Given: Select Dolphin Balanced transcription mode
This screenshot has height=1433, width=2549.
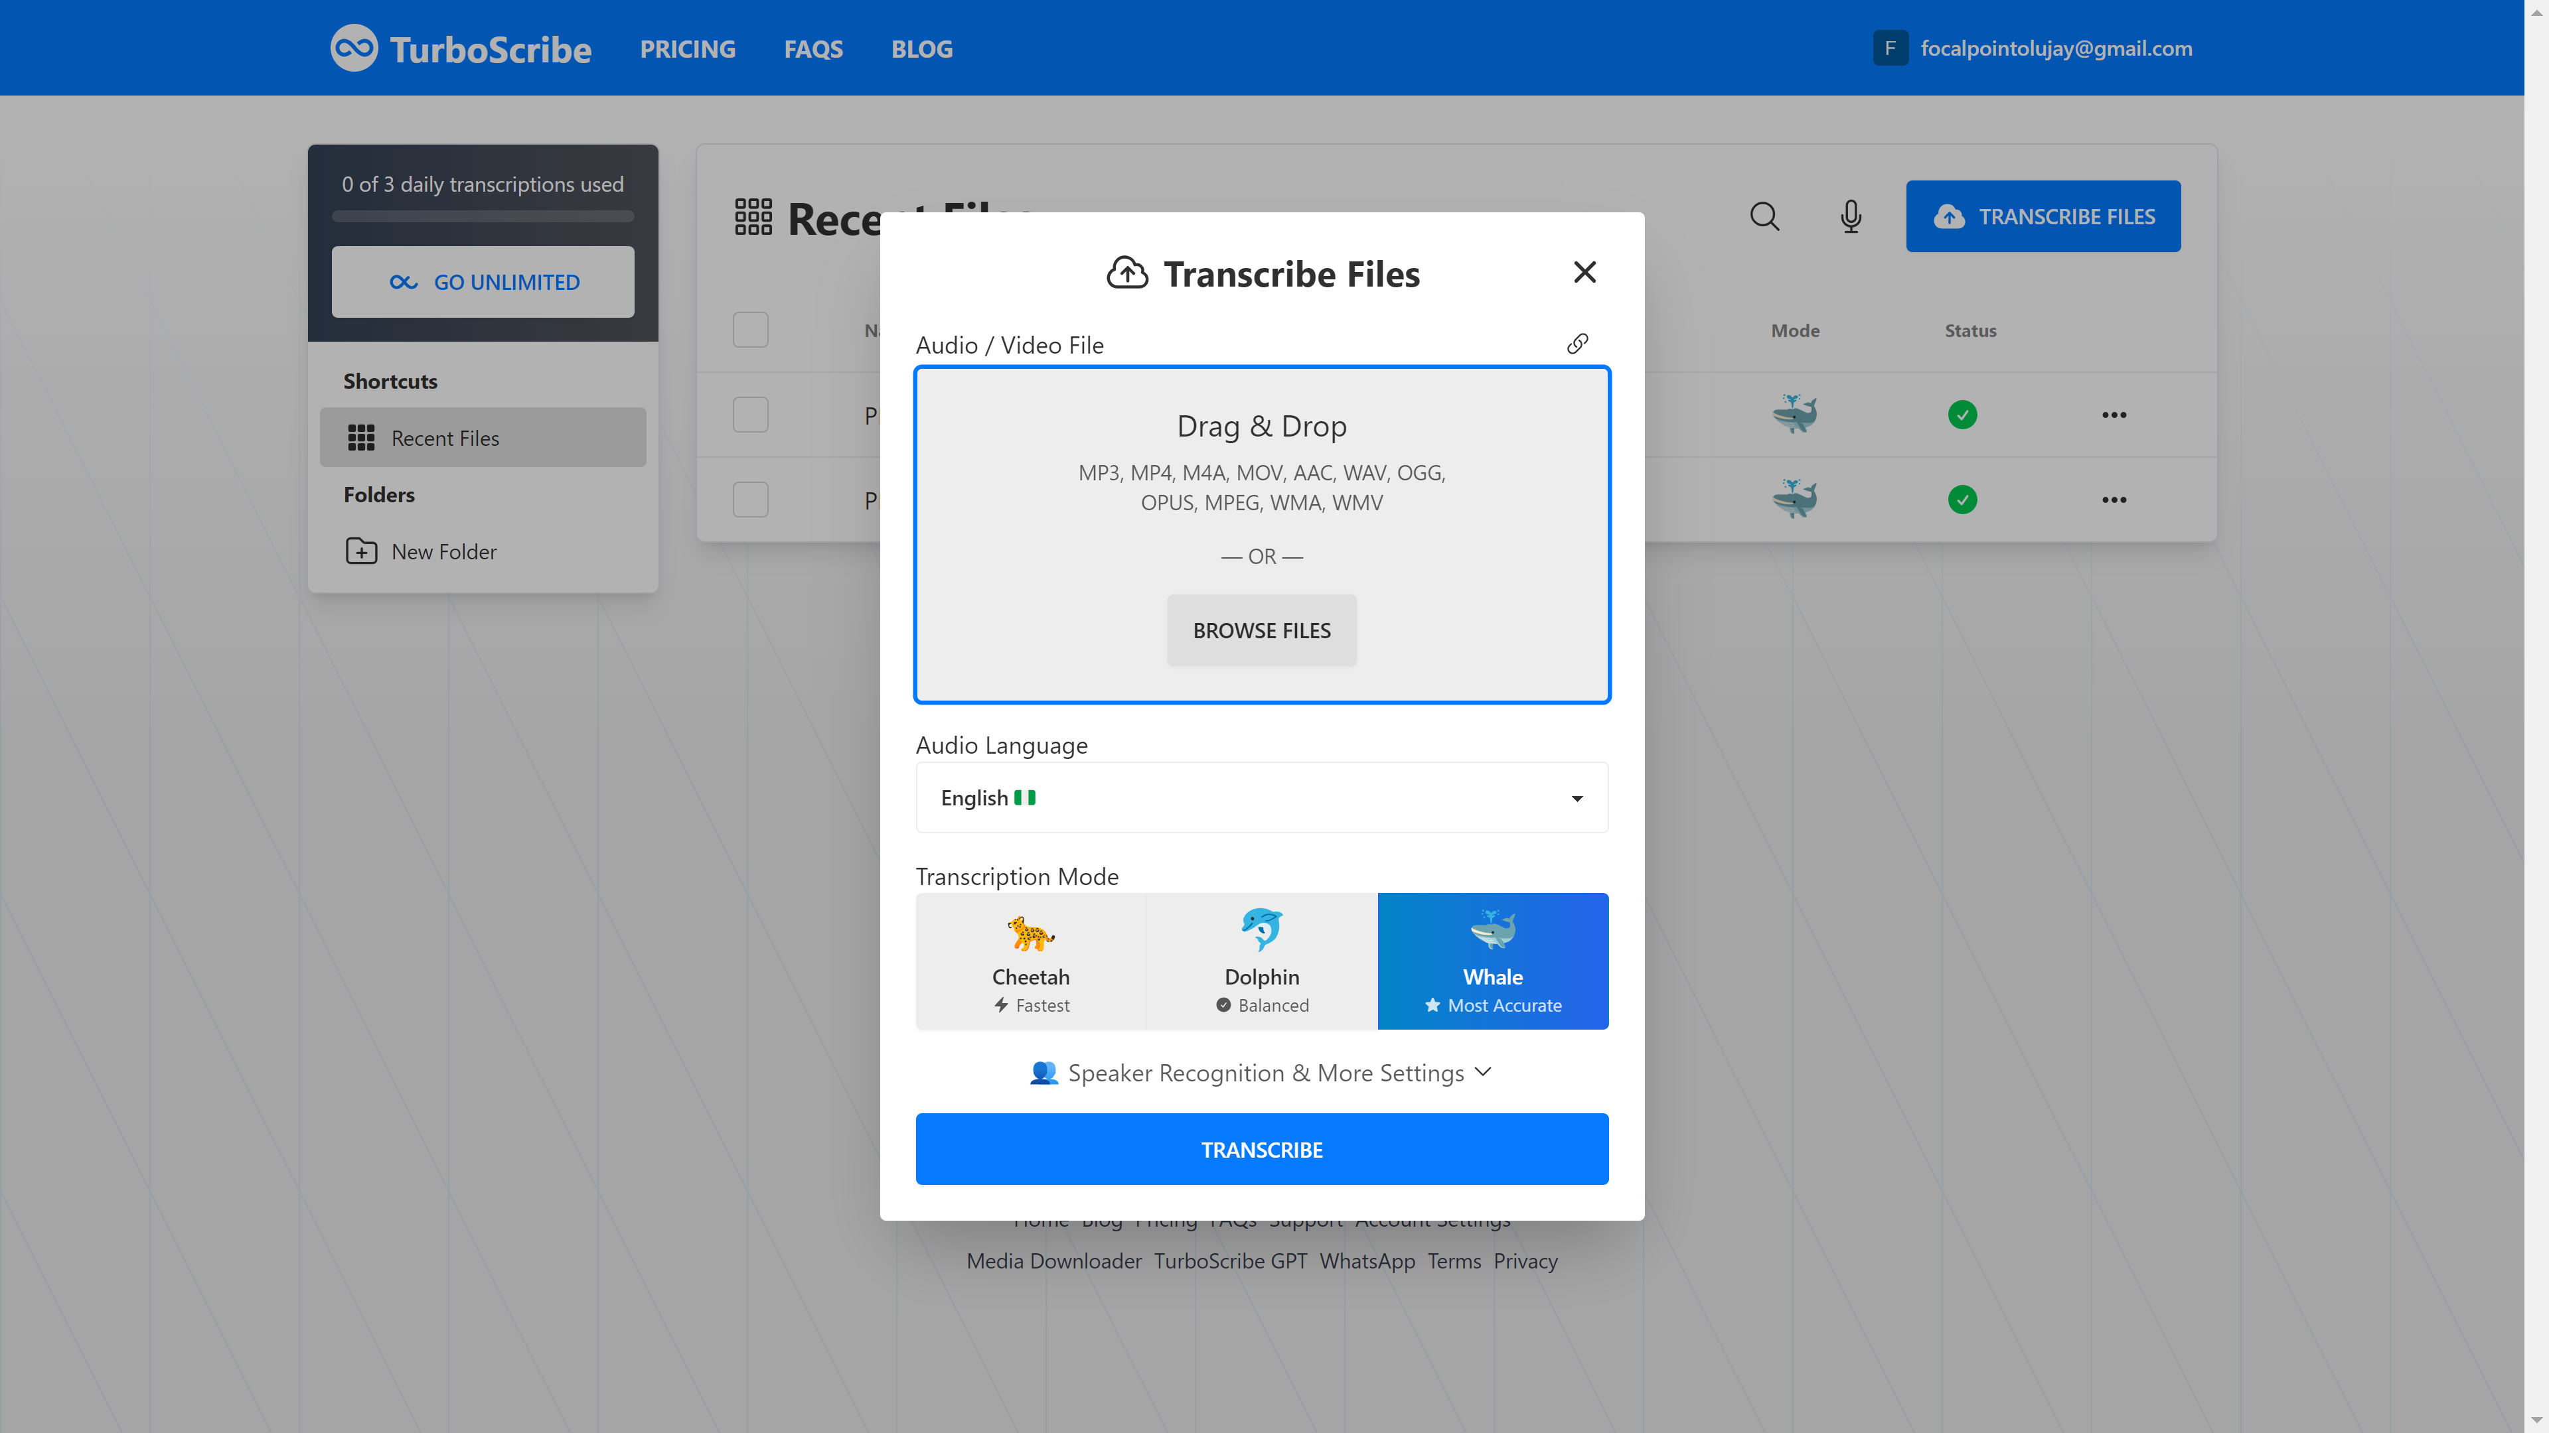Looking at the screenshot, I should click(1262, 960).
